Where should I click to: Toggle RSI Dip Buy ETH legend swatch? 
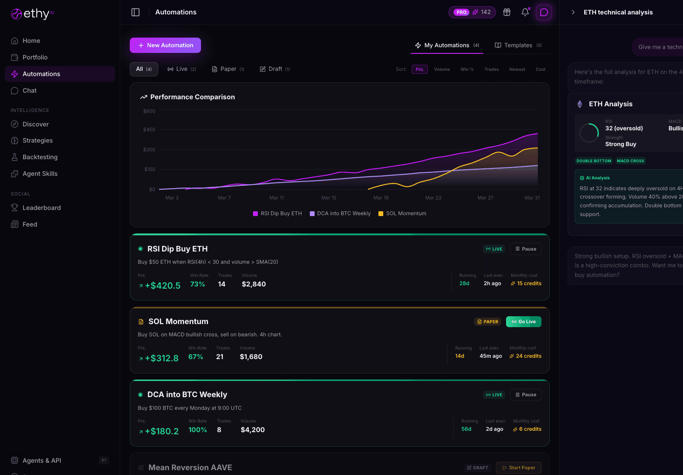(x=255, y=213)
